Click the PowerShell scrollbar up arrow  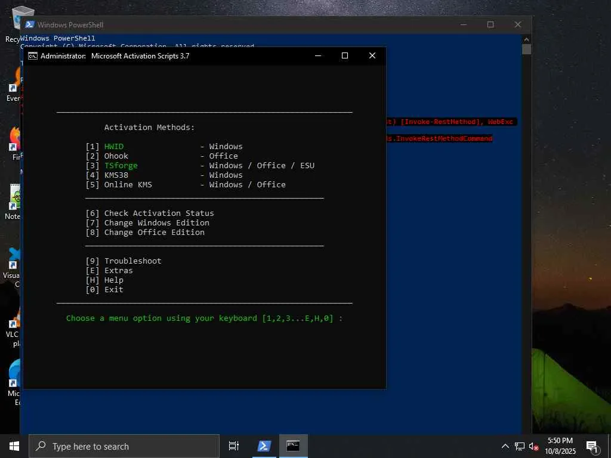(x=526, y=39)
